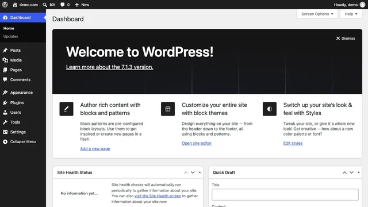Click 'No information yet…' text
Viewport: 368px width, 207px height.
pyautogui.click(x=79, y=193)
